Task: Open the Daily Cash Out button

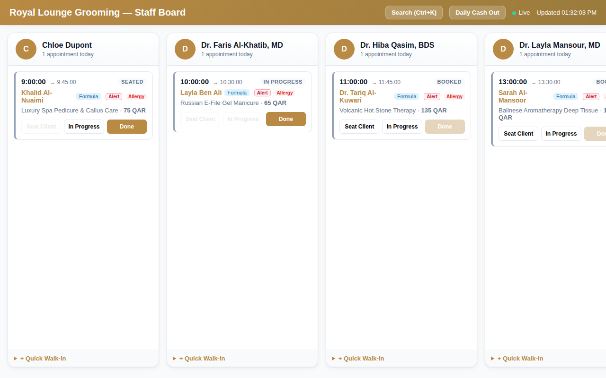Action: (x=477, y=12)
